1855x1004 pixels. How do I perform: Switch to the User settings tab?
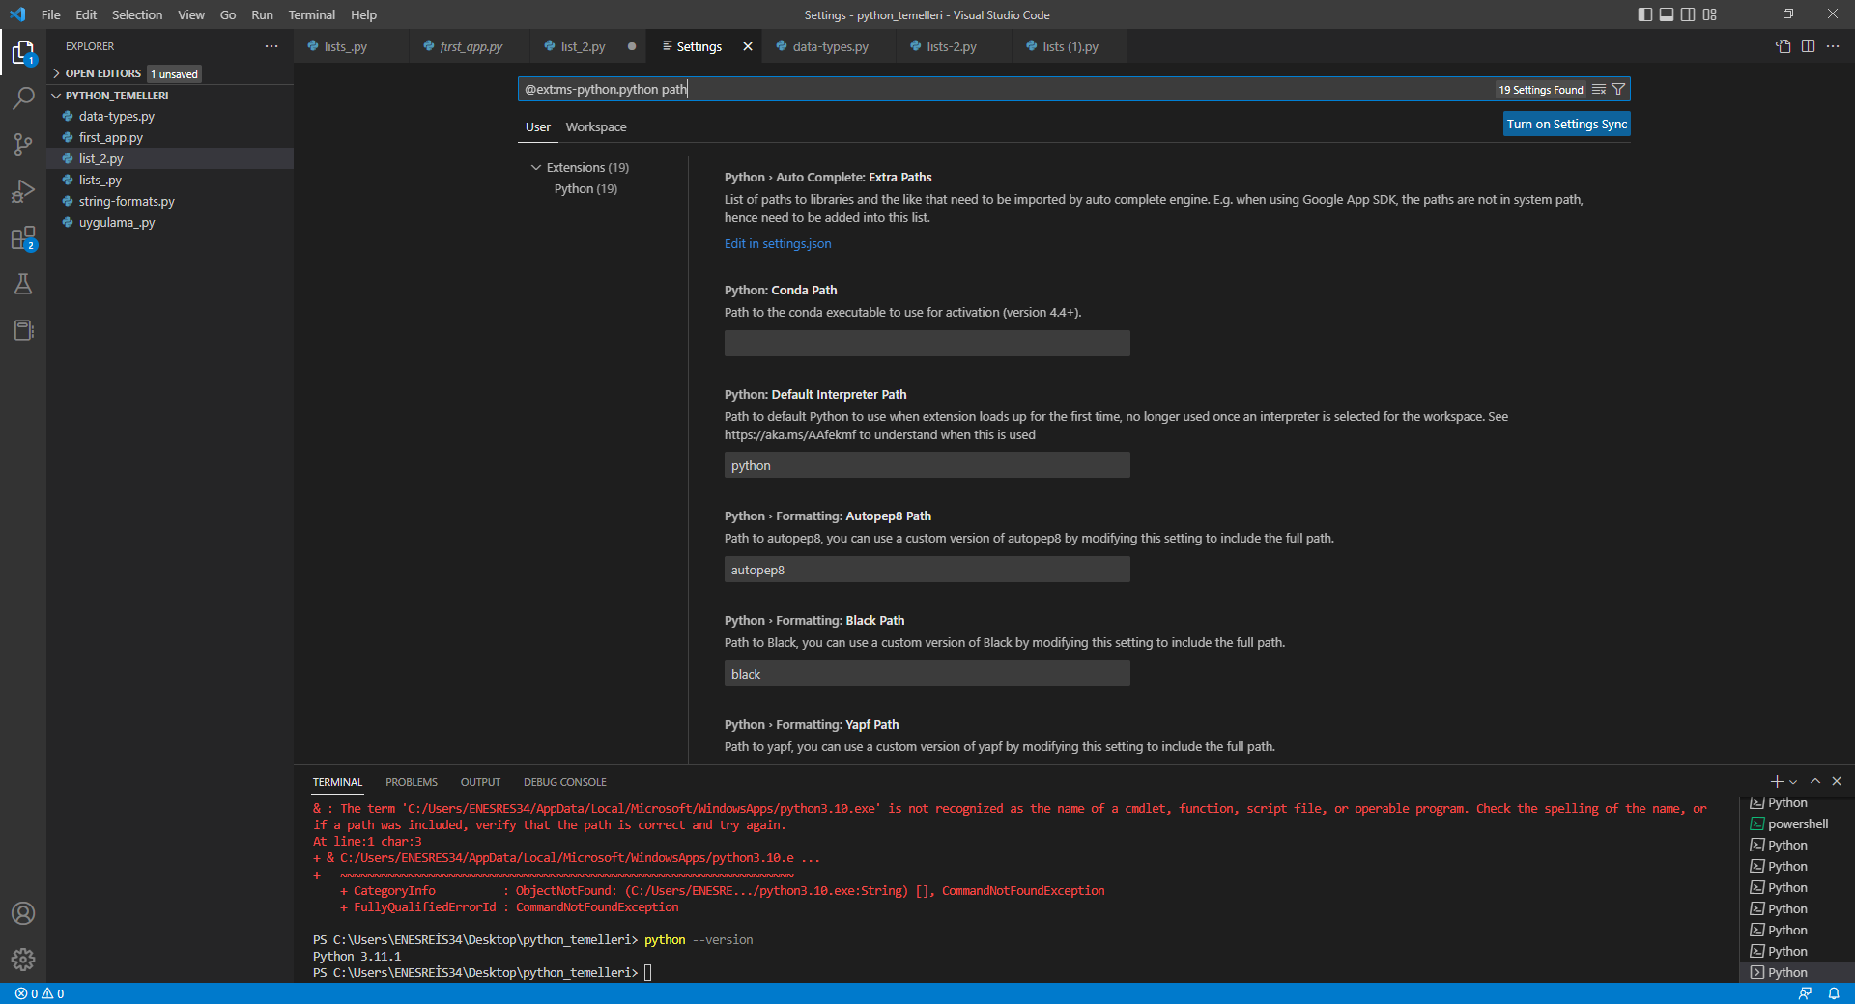(x=538, y=126)
